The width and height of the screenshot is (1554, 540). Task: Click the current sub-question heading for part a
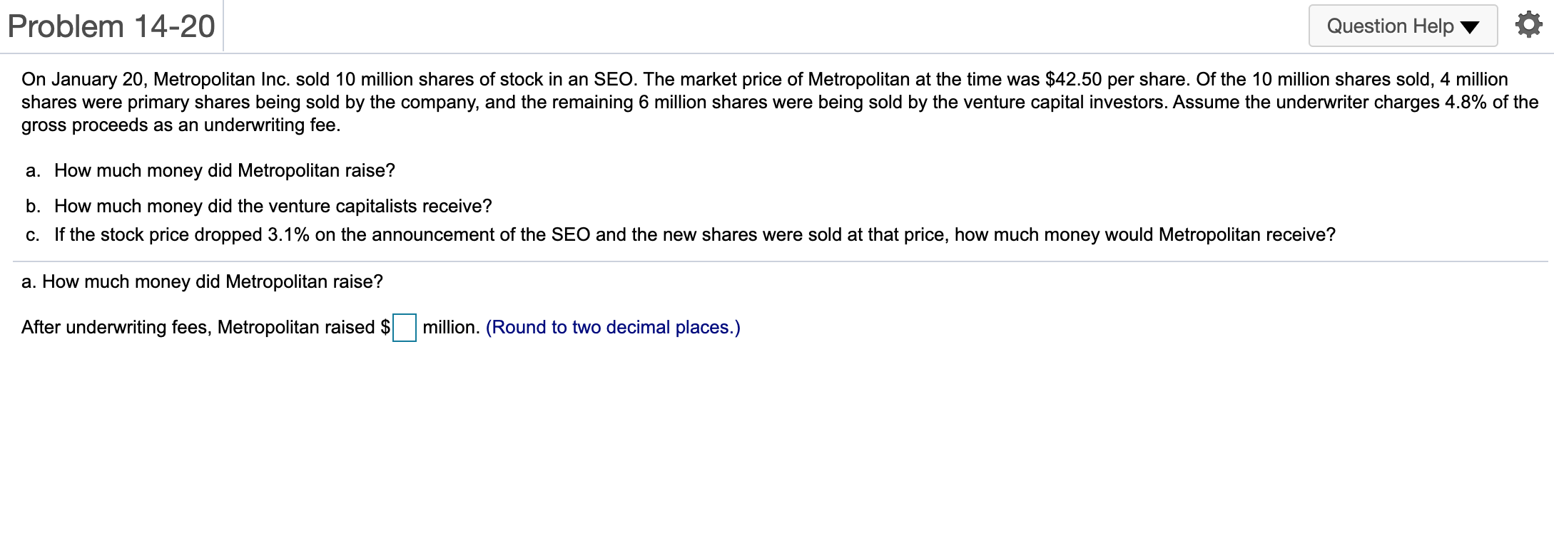point(202,281)
